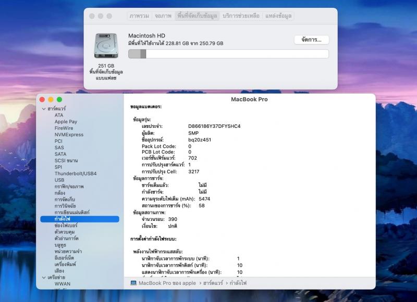Select หน่วยความจำ (Memory) in the sidebar
This screenshot has width=417, height=302.
coord(68,252)
